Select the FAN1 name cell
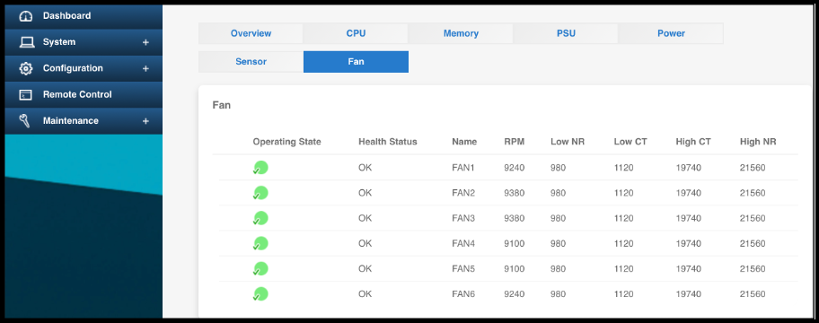Viewport: 819px width, 323px height. (x=463, y=168)
